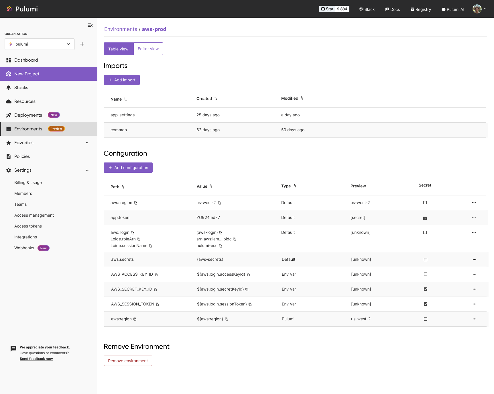494x394 pixels.
Task: Open Docs link in header
Action: (392, 9)
